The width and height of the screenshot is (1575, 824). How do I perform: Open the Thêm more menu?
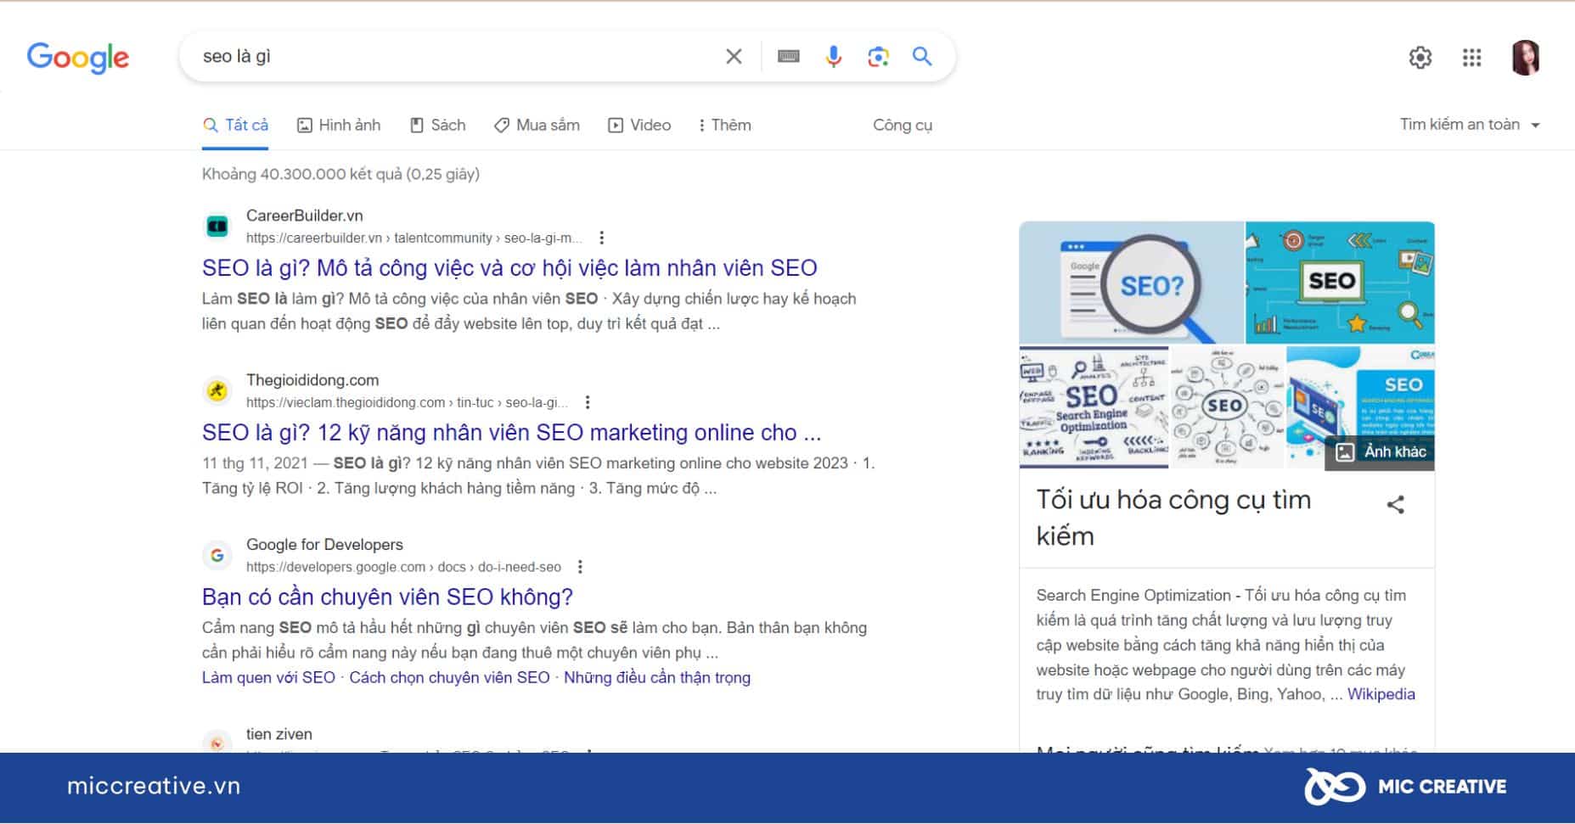click(x=725, y=126)
